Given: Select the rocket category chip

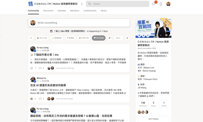Looking at the screenshot, I should click(110, 38).
